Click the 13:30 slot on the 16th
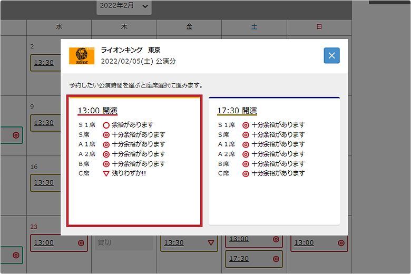Image resolution: width=411 pixels, height=274 pixels. pos(45,182)
